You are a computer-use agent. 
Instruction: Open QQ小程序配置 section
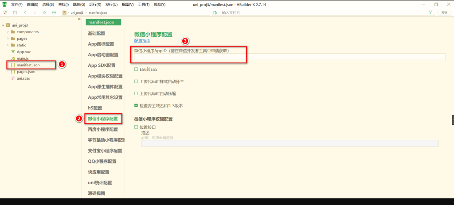(x=102, y=161)
